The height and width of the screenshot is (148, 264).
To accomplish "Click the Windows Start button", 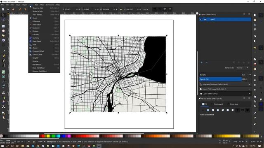I will click(x=2, y=146).
